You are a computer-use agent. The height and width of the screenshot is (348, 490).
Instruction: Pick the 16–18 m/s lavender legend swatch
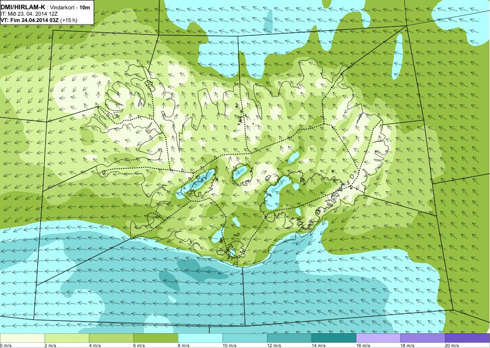(x=378, y=338)
